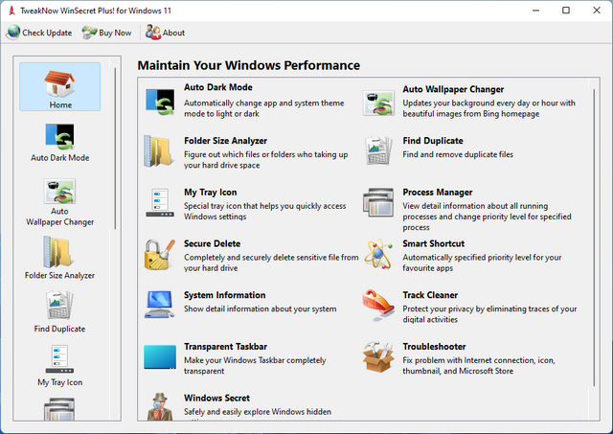Select the Transparent Taskbar icon

coord(159,358)
